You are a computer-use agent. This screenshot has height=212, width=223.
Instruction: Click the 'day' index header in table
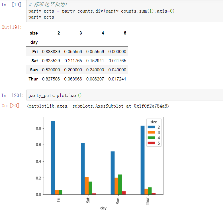coord(34,42)
